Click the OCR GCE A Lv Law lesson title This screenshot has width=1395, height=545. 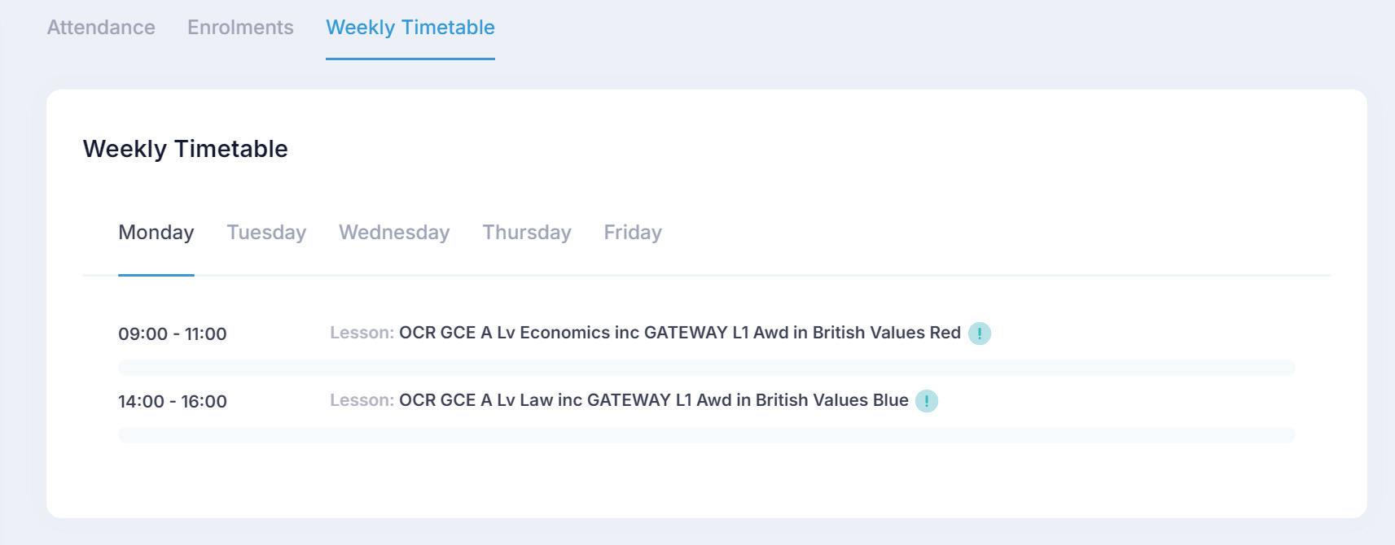tap(653, 400)
